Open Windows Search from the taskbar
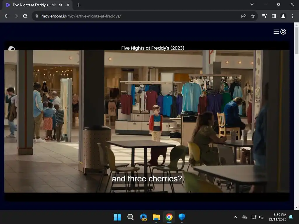 click(x=131, y=217)
